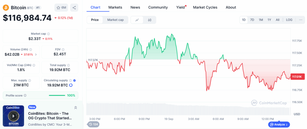
Task: Click the #1 rank badge
Action: [38, 7]
